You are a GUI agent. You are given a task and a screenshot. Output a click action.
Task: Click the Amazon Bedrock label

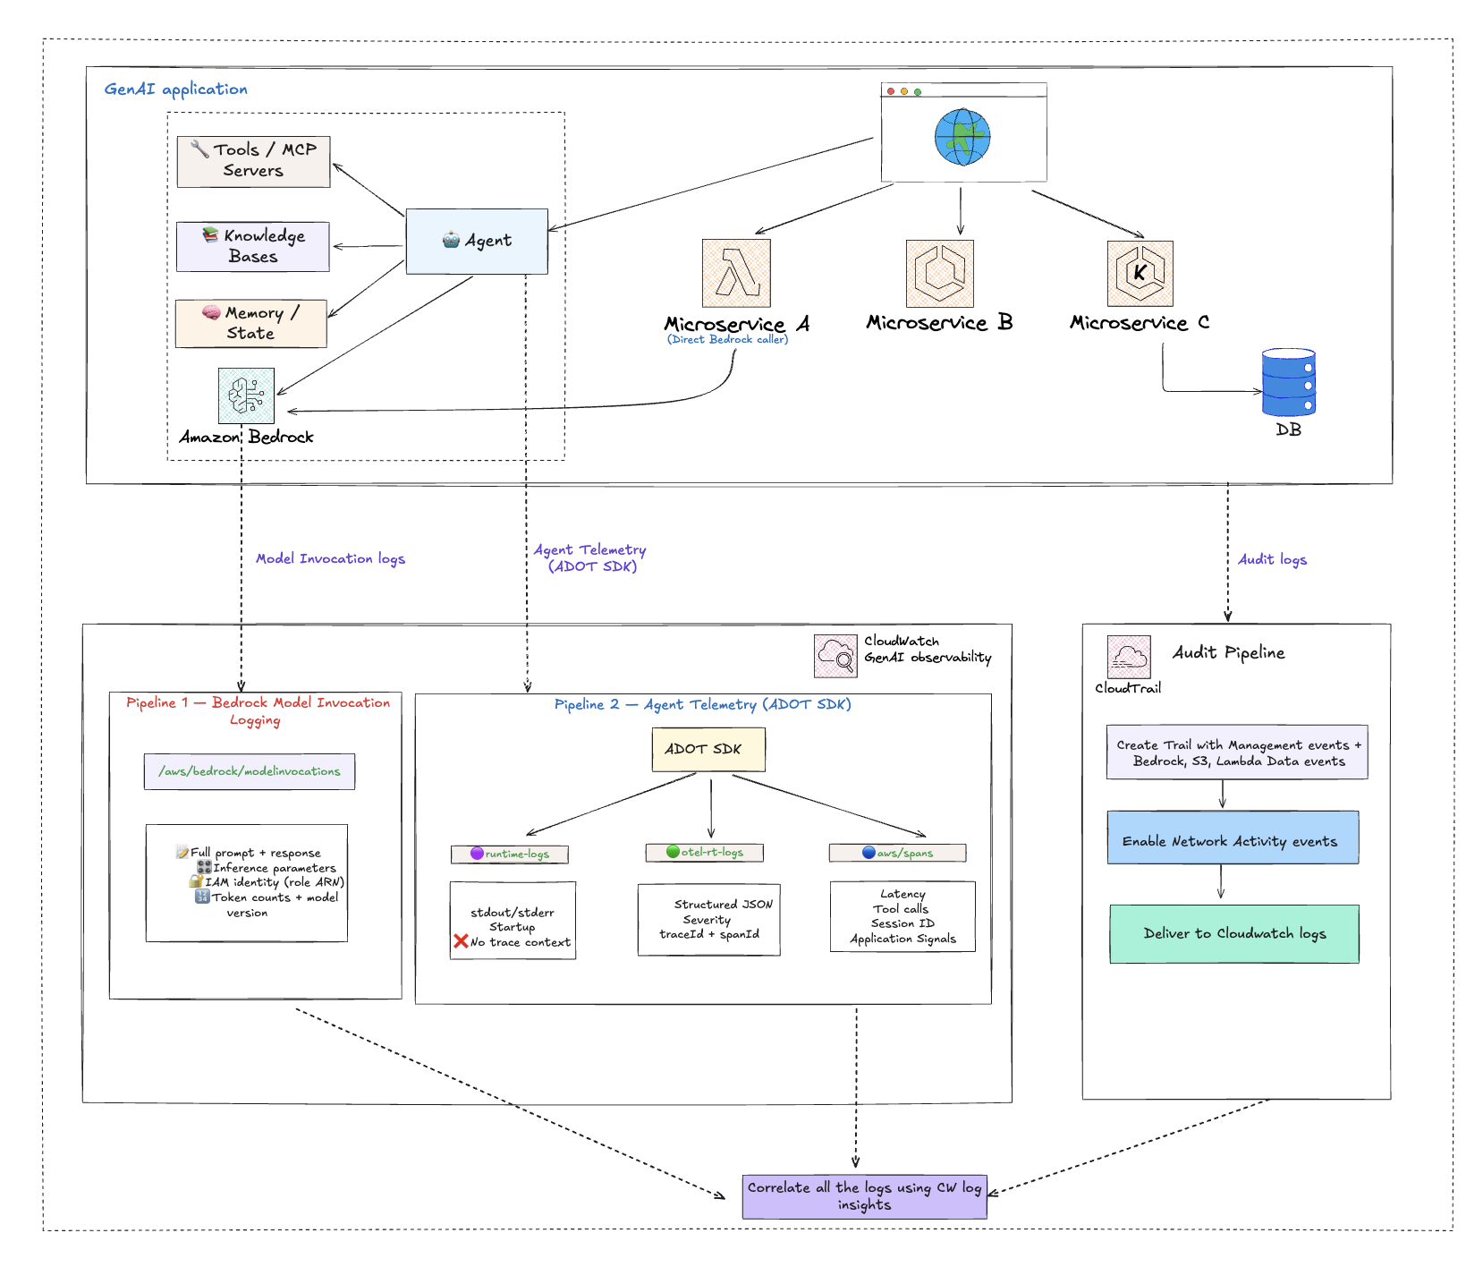tap(247, 438)
